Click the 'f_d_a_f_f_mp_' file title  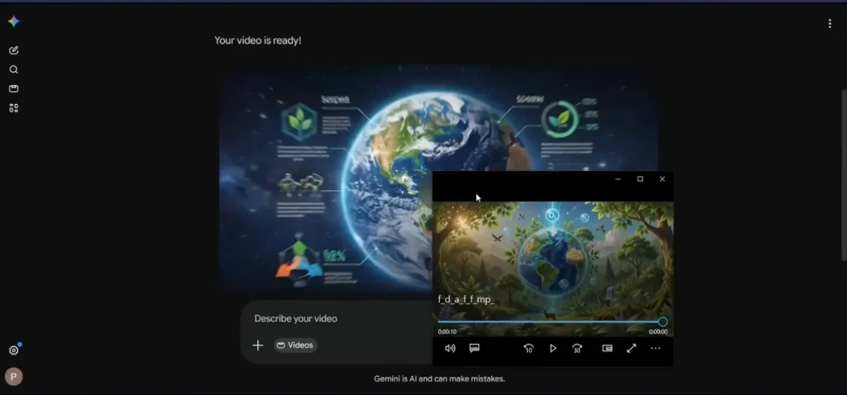pos(467,299)
